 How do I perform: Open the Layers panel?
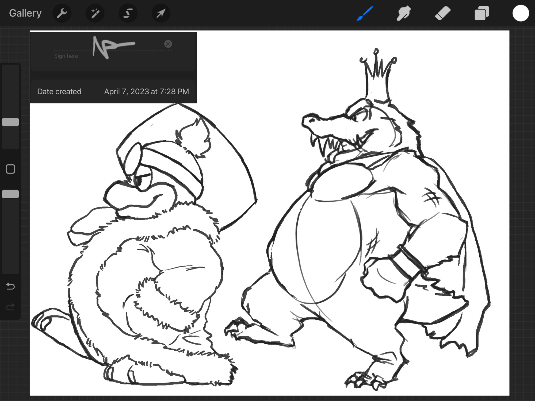(481, 13)
